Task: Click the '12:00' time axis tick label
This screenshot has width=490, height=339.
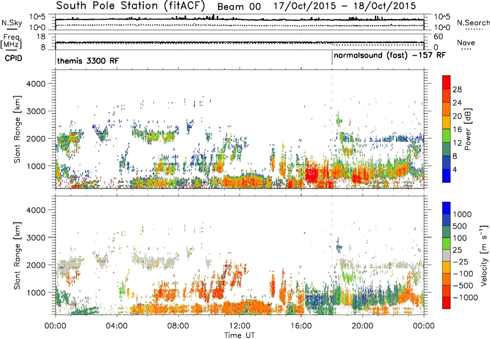Action: click(x=239, y=326)
